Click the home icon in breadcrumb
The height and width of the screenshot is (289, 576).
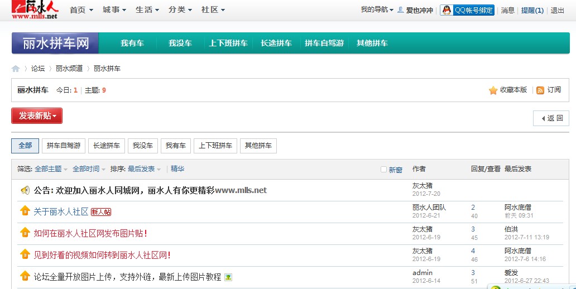[x=16, y=69]
